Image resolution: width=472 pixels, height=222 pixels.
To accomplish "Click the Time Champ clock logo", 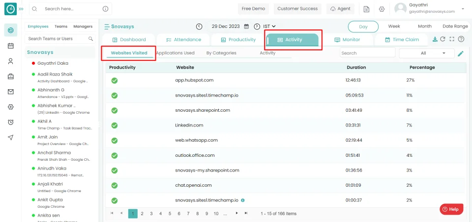I will click(10, 9).
